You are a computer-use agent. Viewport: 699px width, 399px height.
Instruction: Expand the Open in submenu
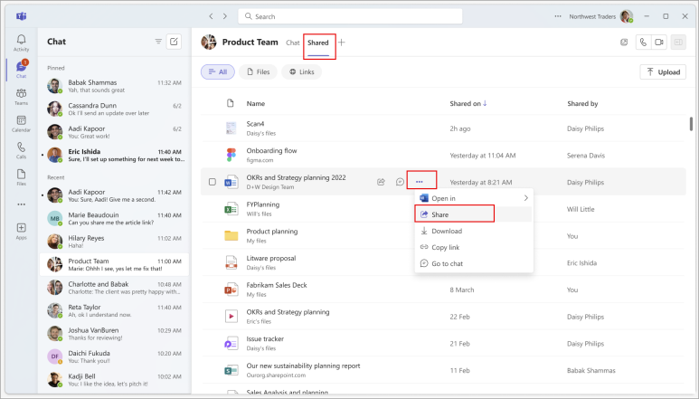(474, 198)
